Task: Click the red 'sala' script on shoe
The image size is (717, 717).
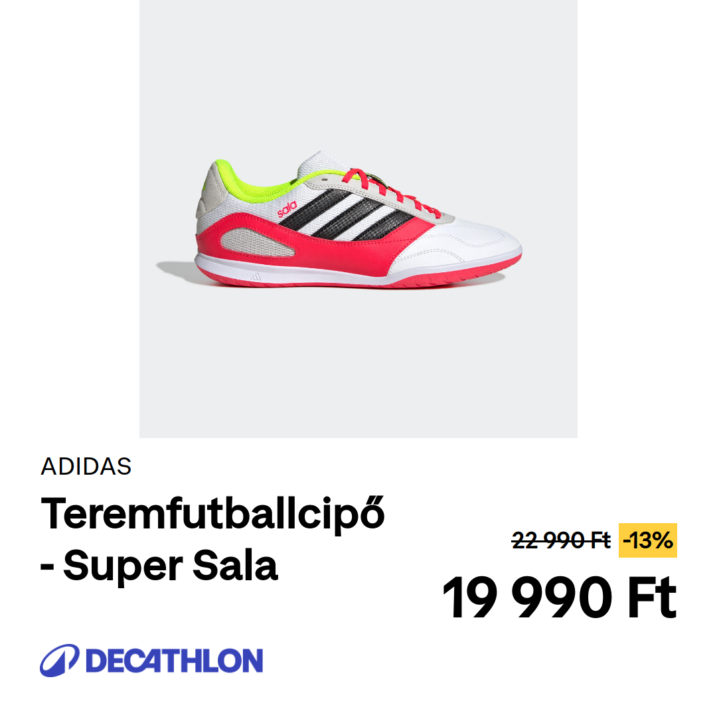Action: tap(287, 209)
